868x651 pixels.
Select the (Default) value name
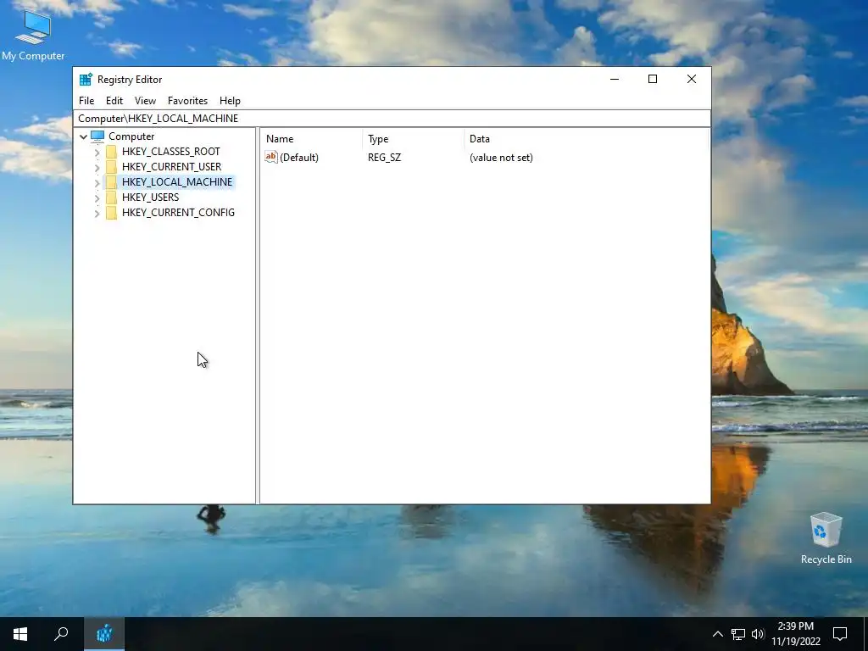[x=299, y=158]
